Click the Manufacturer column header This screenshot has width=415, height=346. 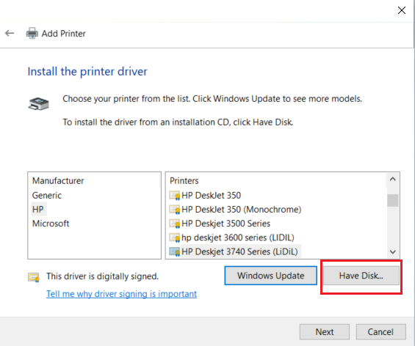point(58,180)
